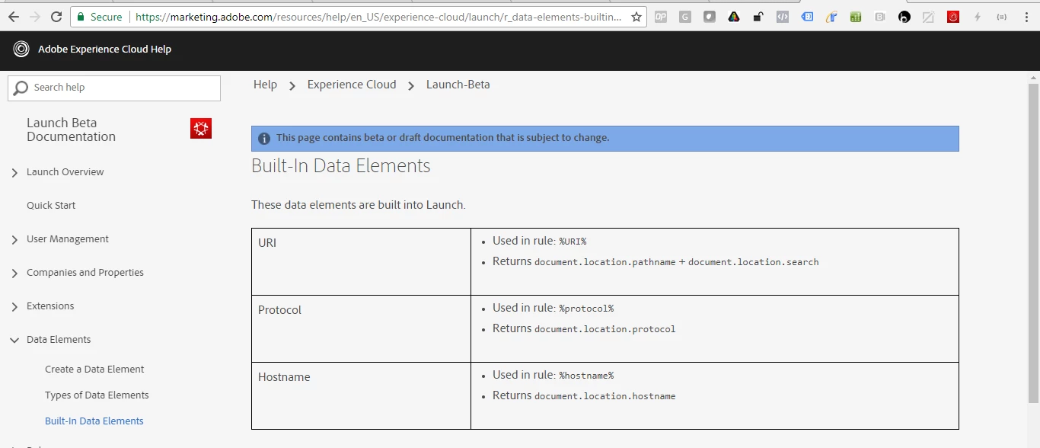Click the magnifier icon in Search help
The height and width of the screenshot is (448, 1040).
tap(21, 88)
